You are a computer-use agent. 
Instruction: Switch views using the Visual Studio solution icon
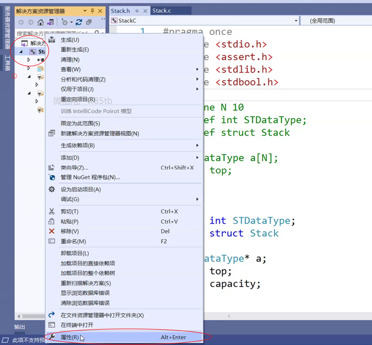click(51, 22)
